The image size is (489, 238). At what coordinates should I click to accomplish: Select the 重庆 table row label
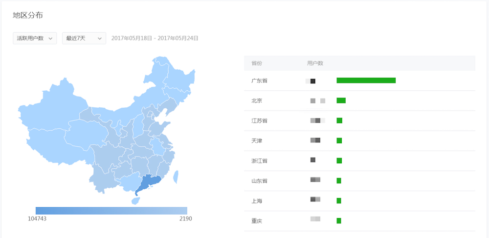point(257,221)
